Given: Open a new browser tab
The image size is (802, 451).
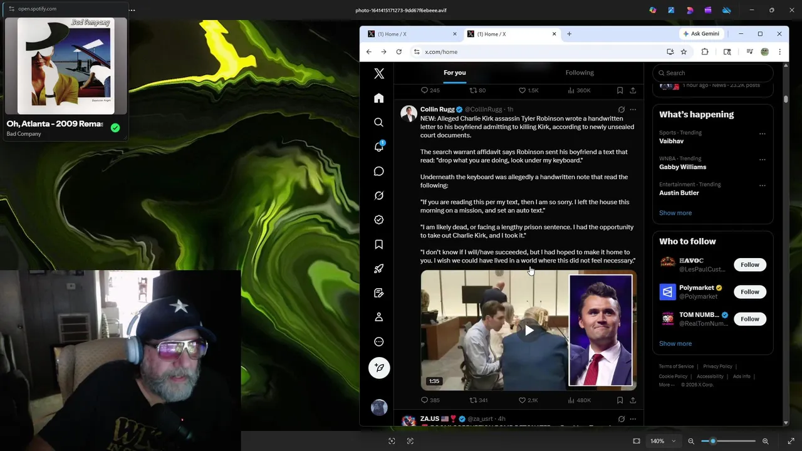Looking at the screenshot, I should [x=569, y=34].
